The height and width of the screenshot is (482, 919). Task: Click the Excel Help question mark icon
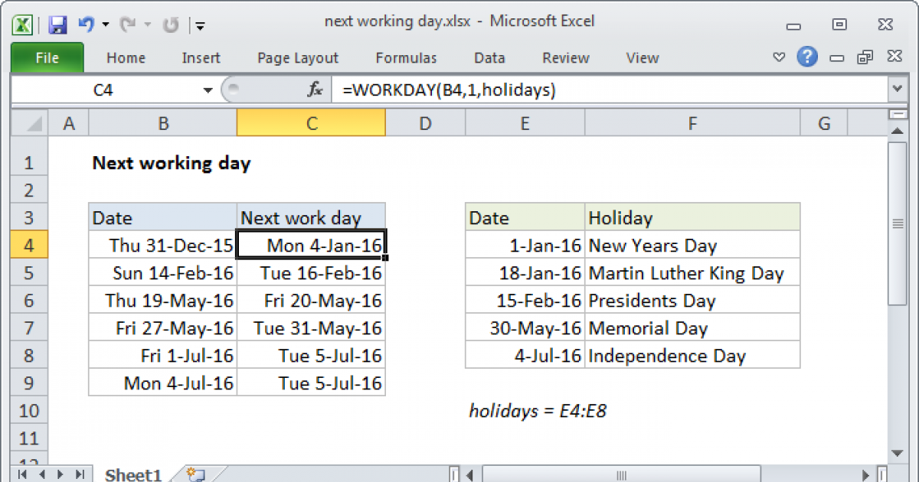tap(807, 57)
